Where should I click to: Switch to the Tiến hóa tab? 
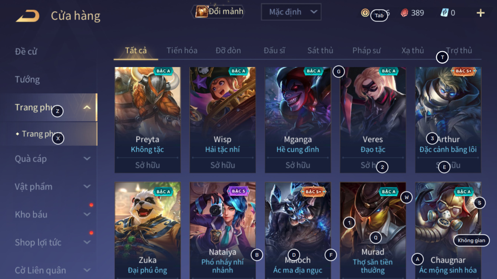point(182,50)
